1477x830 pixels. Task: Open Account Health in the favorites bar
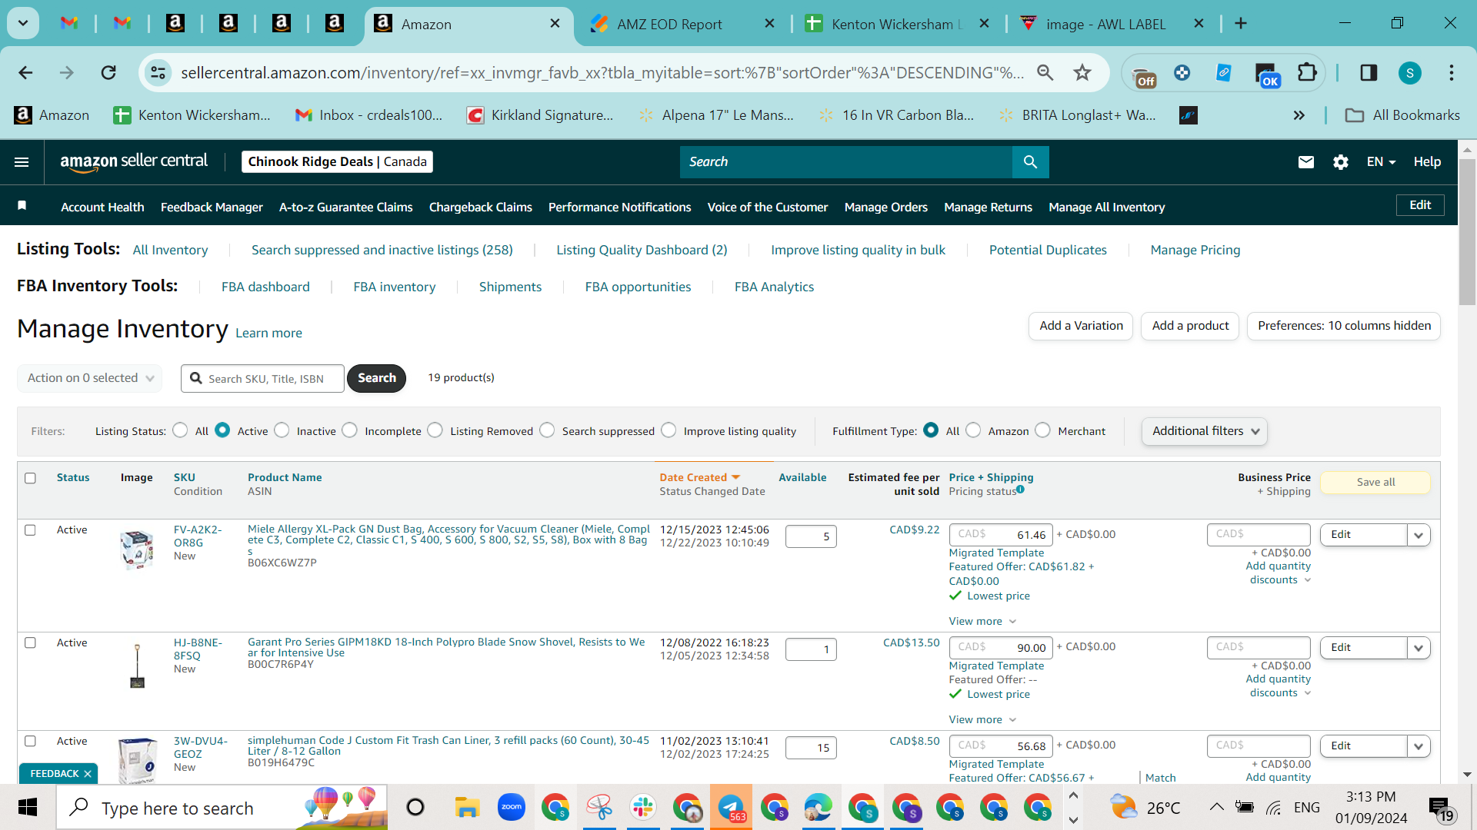[102, 207]
